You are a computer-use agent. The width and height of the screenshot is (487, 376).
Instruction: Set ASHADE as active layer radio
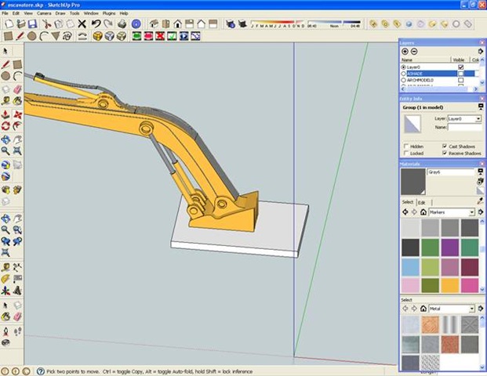[403, 74]
